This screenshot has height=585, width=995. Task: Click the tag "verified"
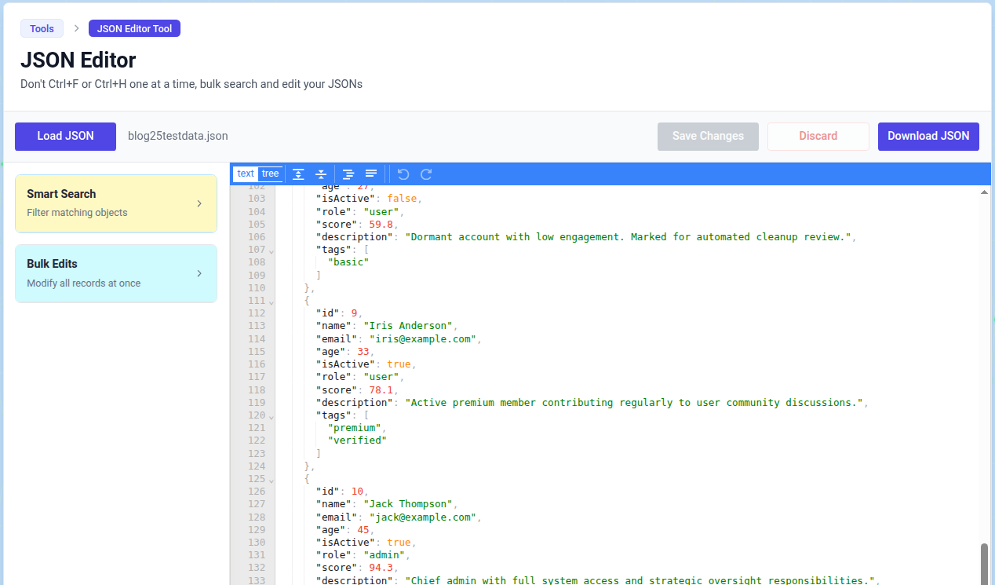coord(358,441)
